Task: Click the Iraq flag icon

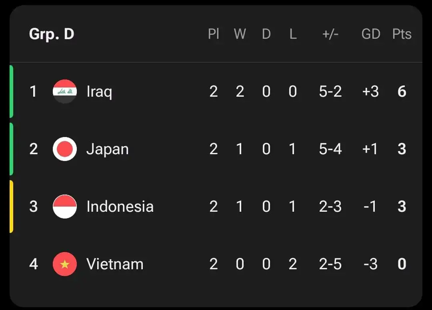Action: (65, 91)
